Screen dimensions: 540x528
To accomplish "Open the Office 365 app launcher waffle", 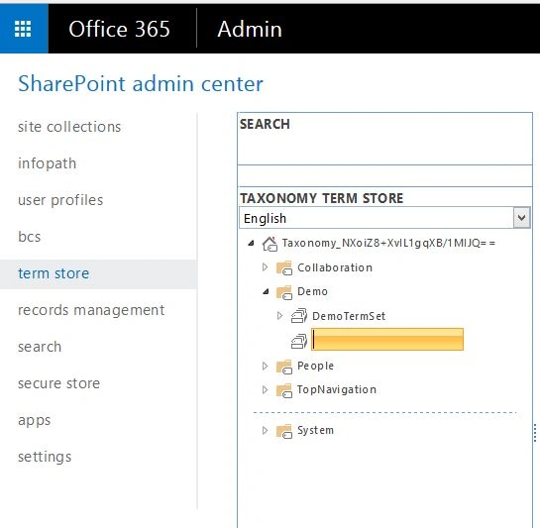I will click(23, 29).
